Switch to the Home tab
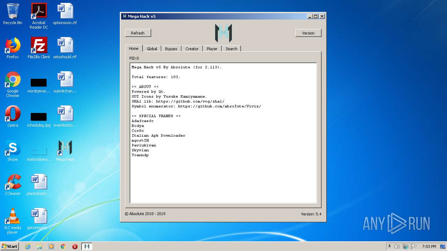The width and height of the screenshot is (447, 251). tap(134, 48)
